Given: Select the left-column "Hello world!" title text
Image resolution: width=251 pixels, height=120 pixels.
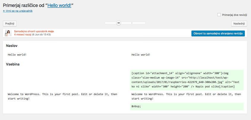Looking at the screenshot, I should tap(17, 55).
